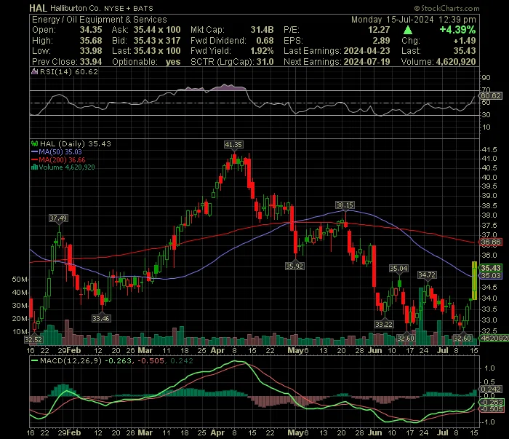Screen dimensions: 509x439
Task: Click the 50M volume scale label
Action: (20, 280)
